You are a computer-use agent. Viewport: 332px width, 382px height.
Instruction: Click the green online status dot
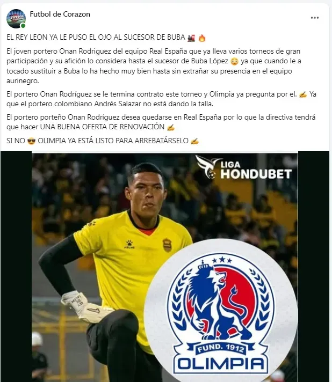pos(23,26)
